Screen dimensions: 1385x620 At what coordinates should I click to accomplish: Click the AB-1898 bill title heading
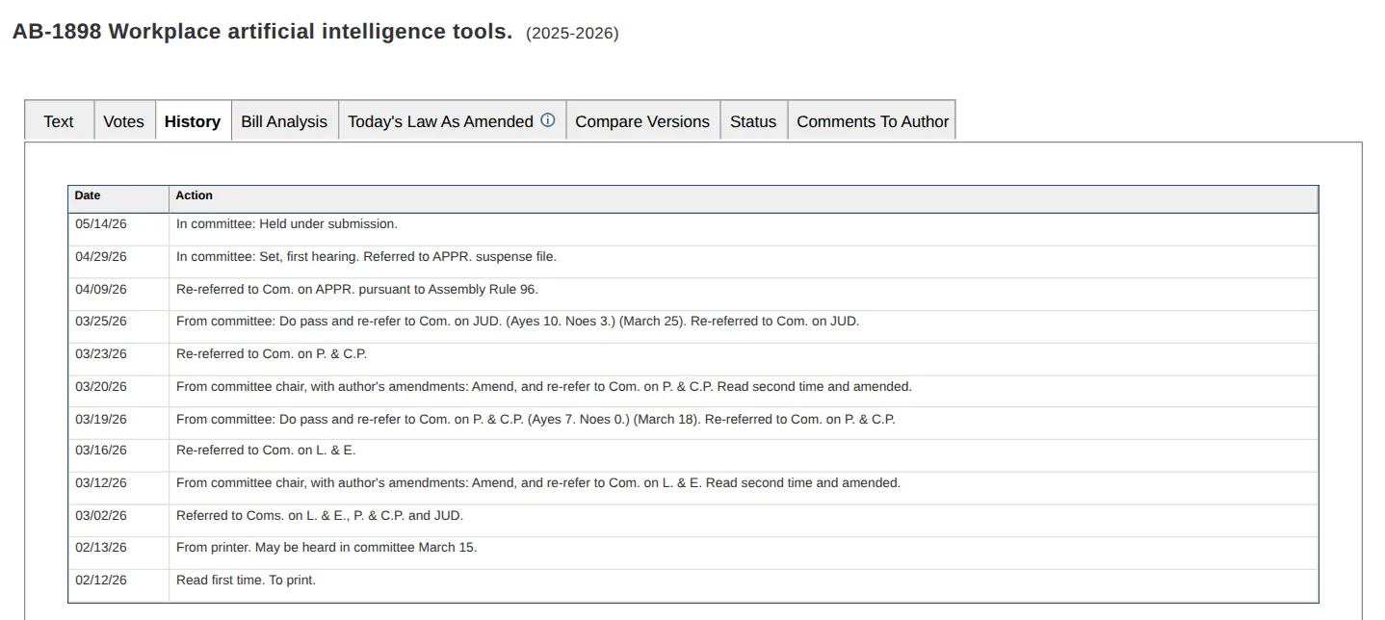pos(262,31)
